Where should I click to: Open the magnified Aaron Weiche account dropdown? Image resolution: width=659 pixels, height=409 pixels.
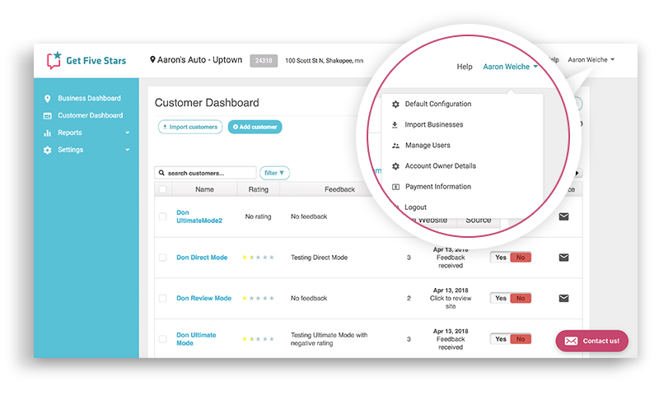coord(510,67)
